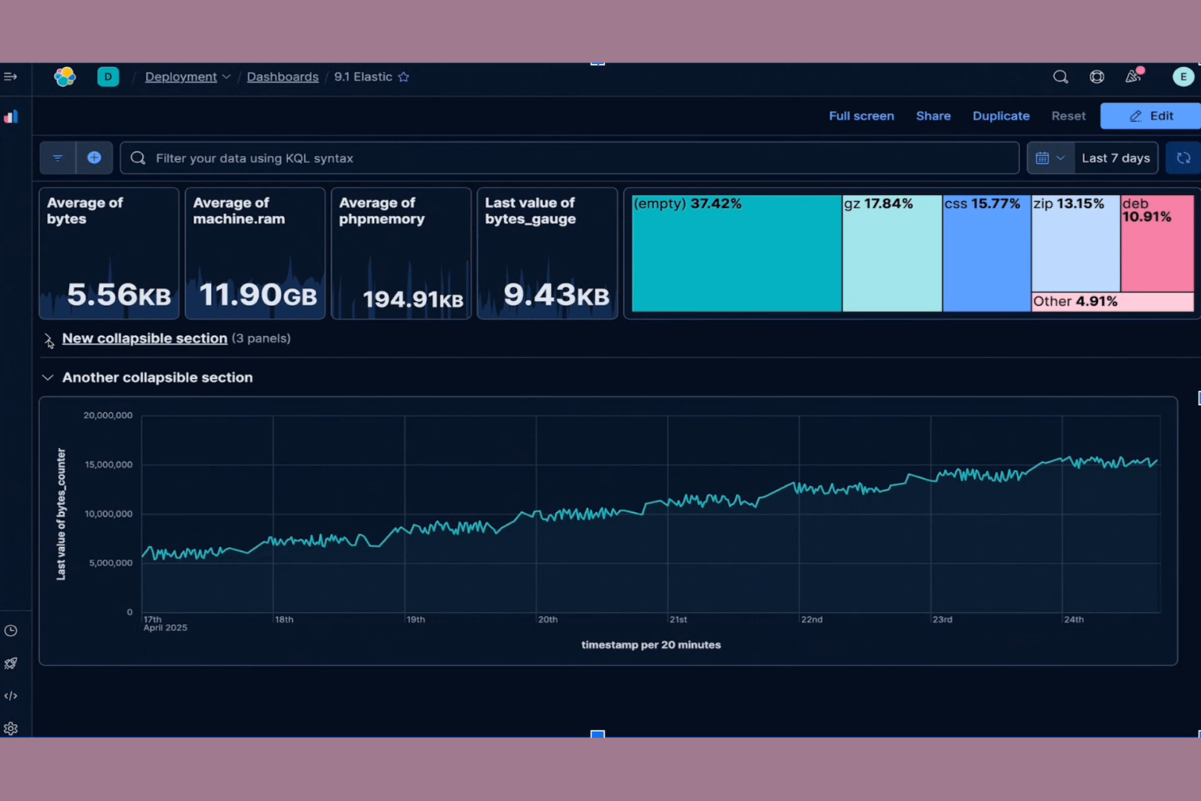This screenshot has width=1201, height=801.
Task: Refresh data with the circular refresh icon
Action: click(1183, 157)
